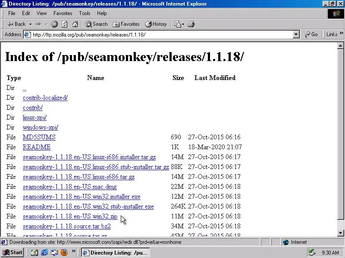
Task: Open the History toolbar button
Action: 156,24
